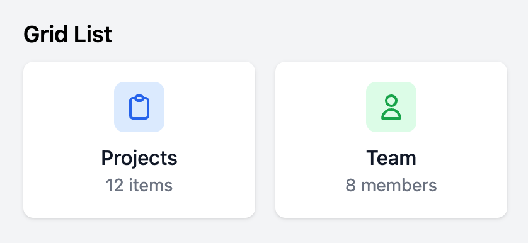Click the green person icon

pos(391,107)
